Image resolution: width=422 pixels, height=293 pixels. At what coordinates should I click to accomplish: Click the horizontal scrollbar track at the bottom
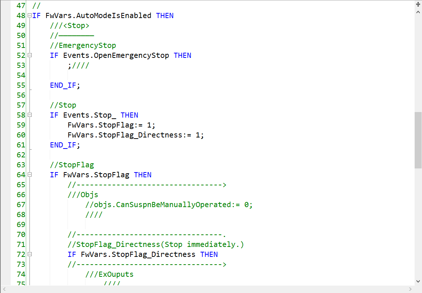[x=206, y=289]
